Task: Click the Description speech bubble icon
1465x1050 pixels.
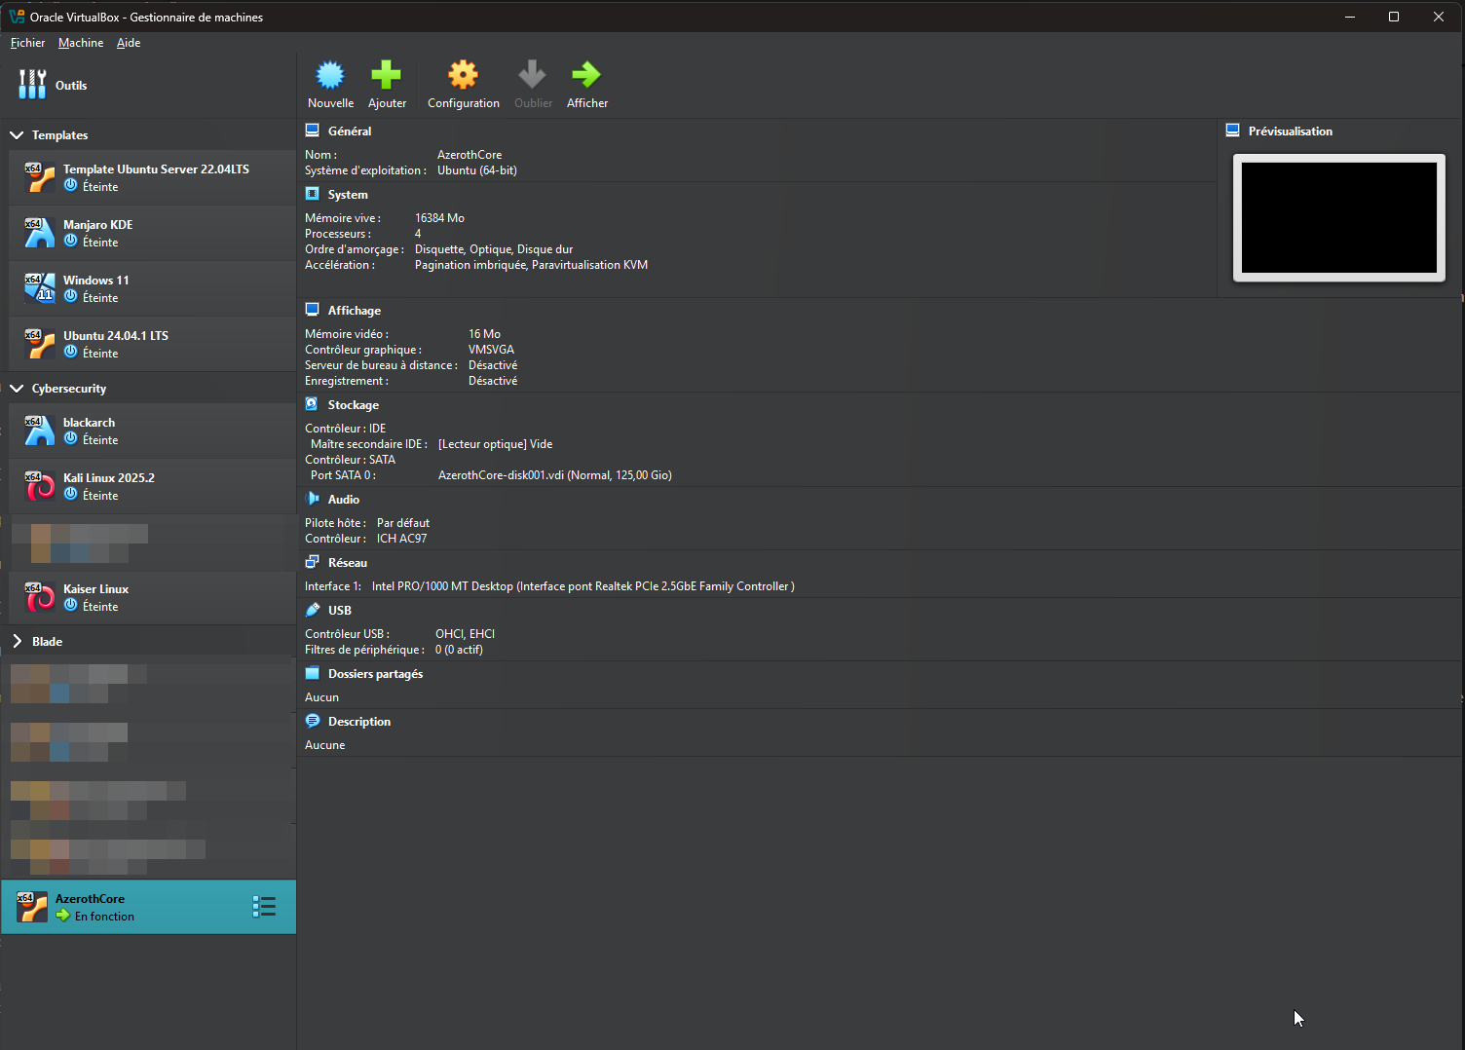Action: pos(312,721)
